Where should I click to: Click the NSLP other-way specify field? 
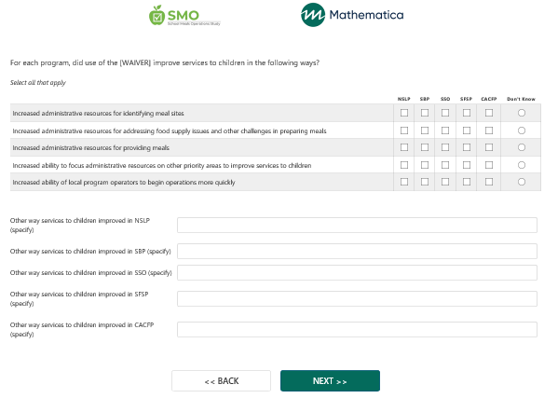(357, 225)
